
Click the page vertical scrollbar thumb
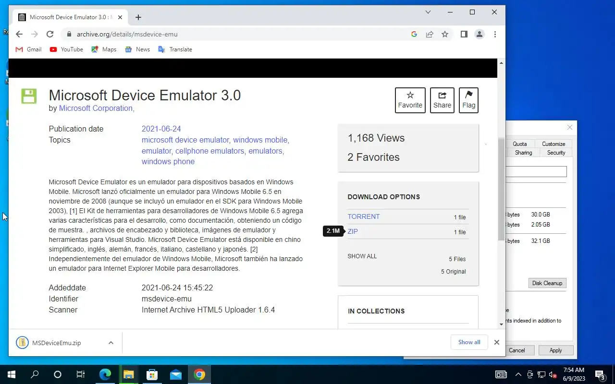coord(501,190)
